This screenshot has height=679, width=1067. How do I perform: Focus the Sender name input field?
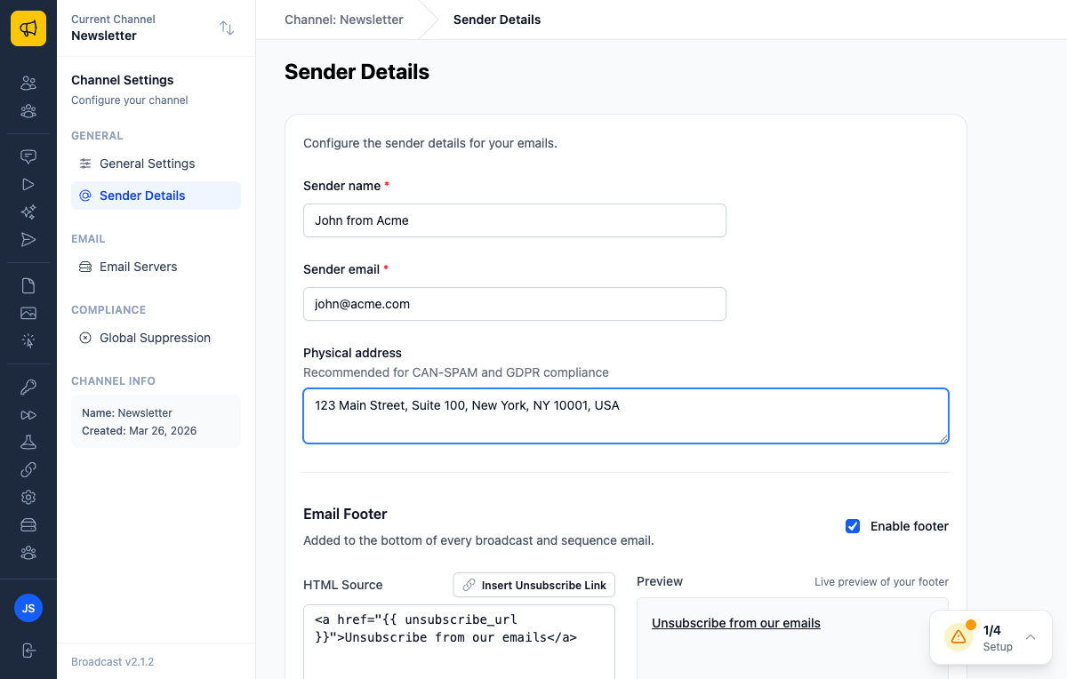515,220
